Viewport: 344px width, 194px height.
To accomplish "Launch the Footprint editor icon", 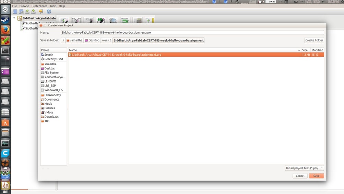I will click(x=101, y=21).
